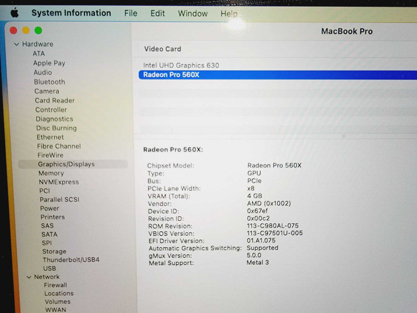This screenshot has height=313, width=417.
Task: Select Disc Burning in the sidebar
Action: pyautogui.click(x=56, y=128)
